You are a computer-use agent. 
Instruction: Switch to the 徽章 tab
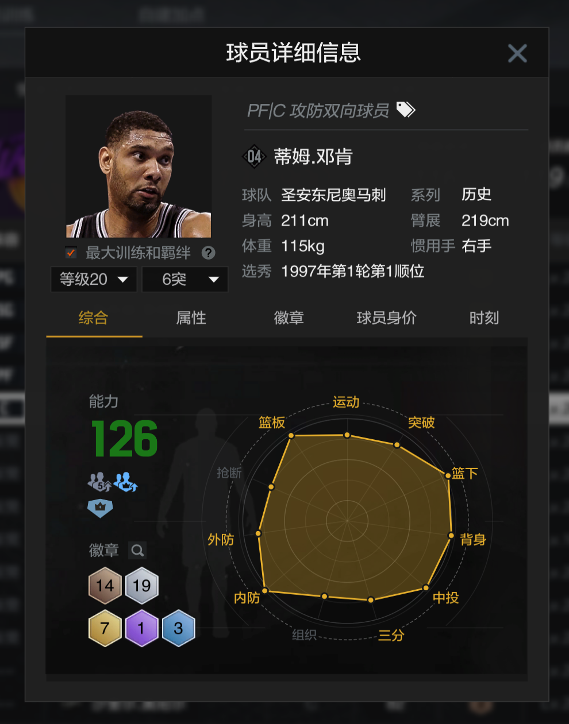click(289, 318)
